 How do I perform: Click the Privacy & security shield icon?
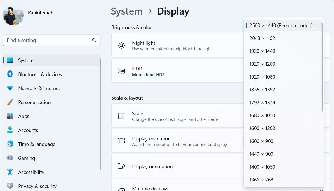10,186
